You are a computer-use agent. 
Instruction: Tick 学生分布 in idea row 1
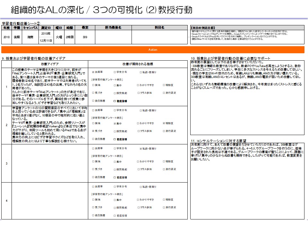(115, 72)
